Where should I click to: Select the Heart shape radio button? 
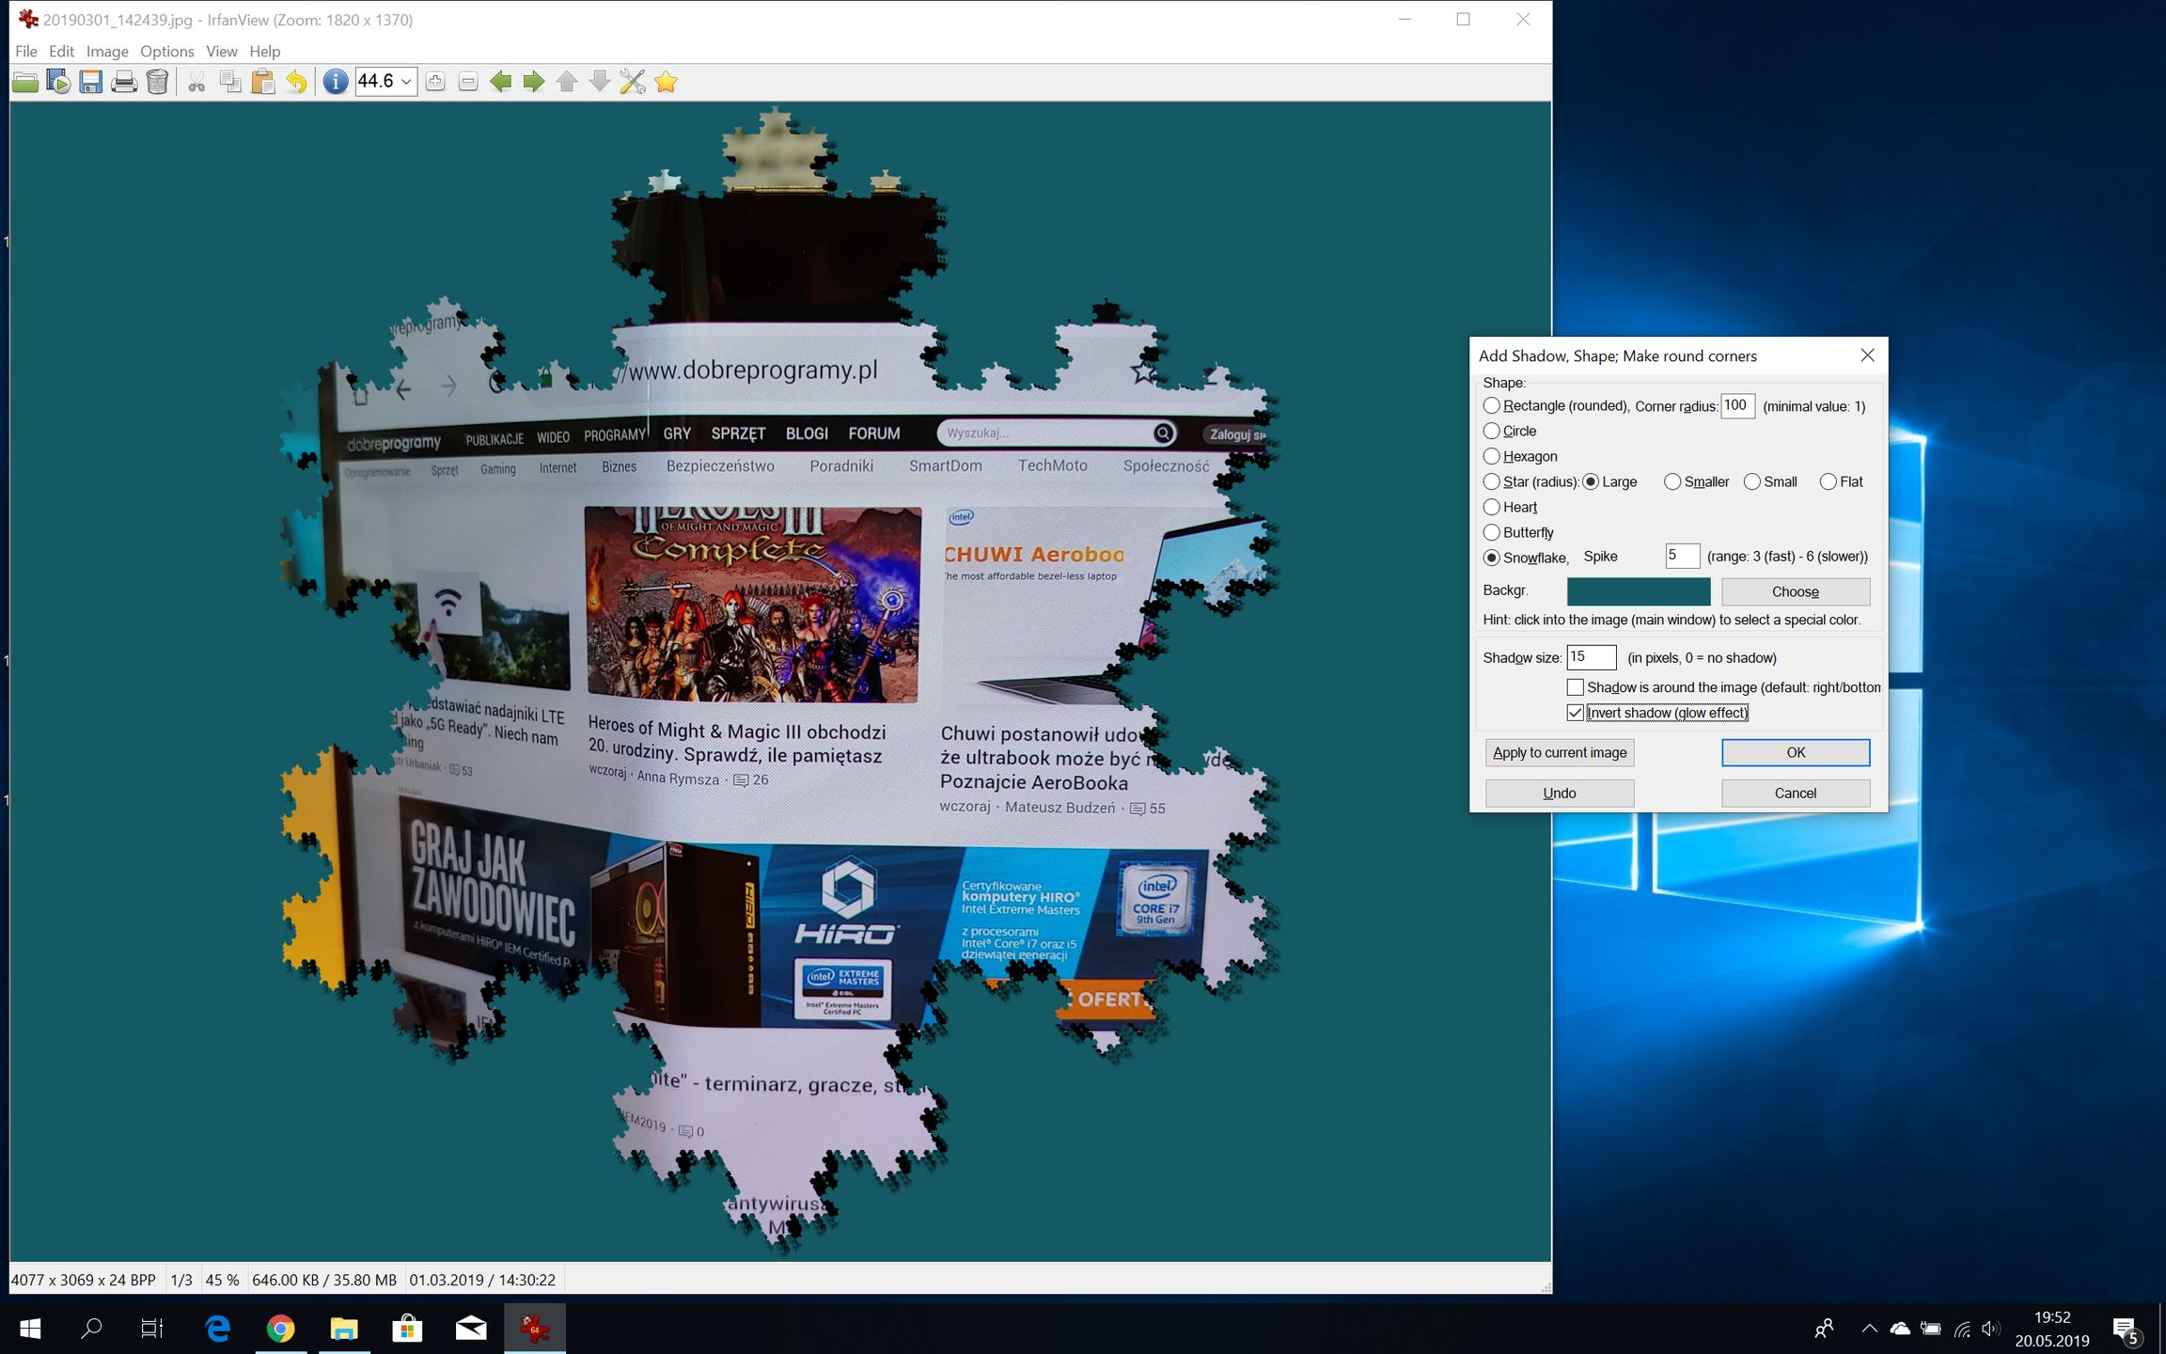[1492, 507]
